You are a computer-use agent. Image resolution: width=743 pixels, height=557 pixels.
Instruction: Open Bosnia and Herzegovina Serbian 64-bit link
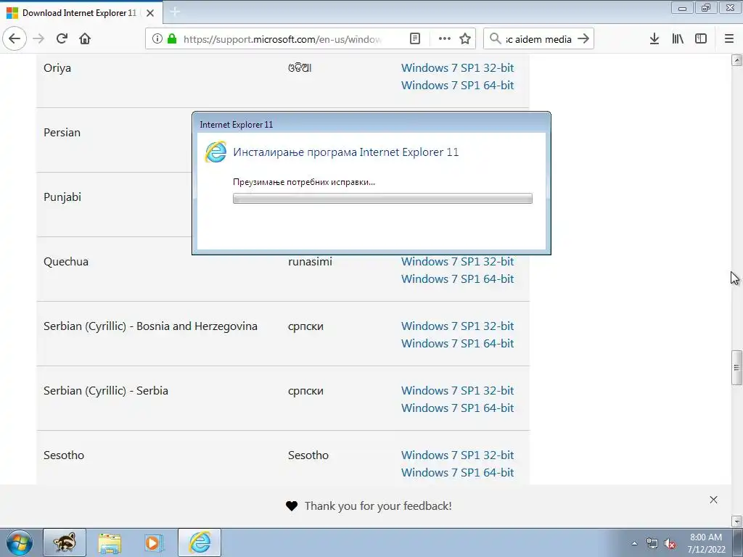(457, 343)
